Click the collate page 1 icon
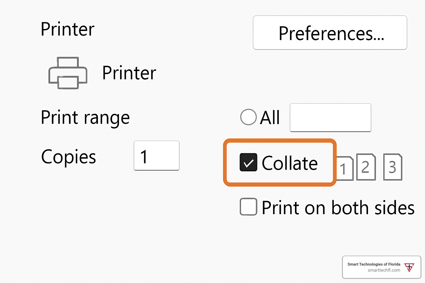Image resolution: width=425 pixels, height=283 pixels. 345,168
